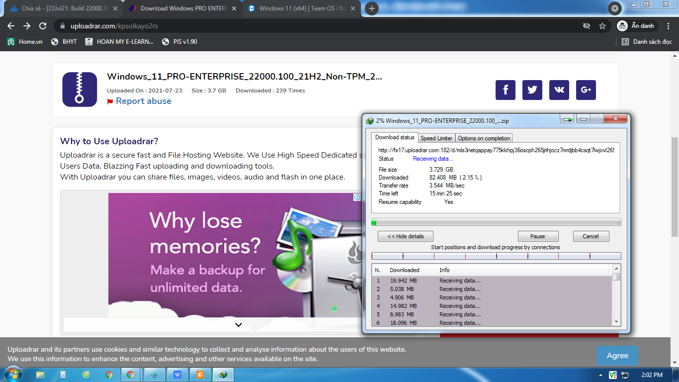Open Danh sách đọc reading list
This screenshot has width=679, height=382.
pos(647,42)
